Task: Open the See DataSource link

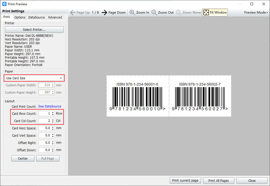Action: click(x=50, y=106)
